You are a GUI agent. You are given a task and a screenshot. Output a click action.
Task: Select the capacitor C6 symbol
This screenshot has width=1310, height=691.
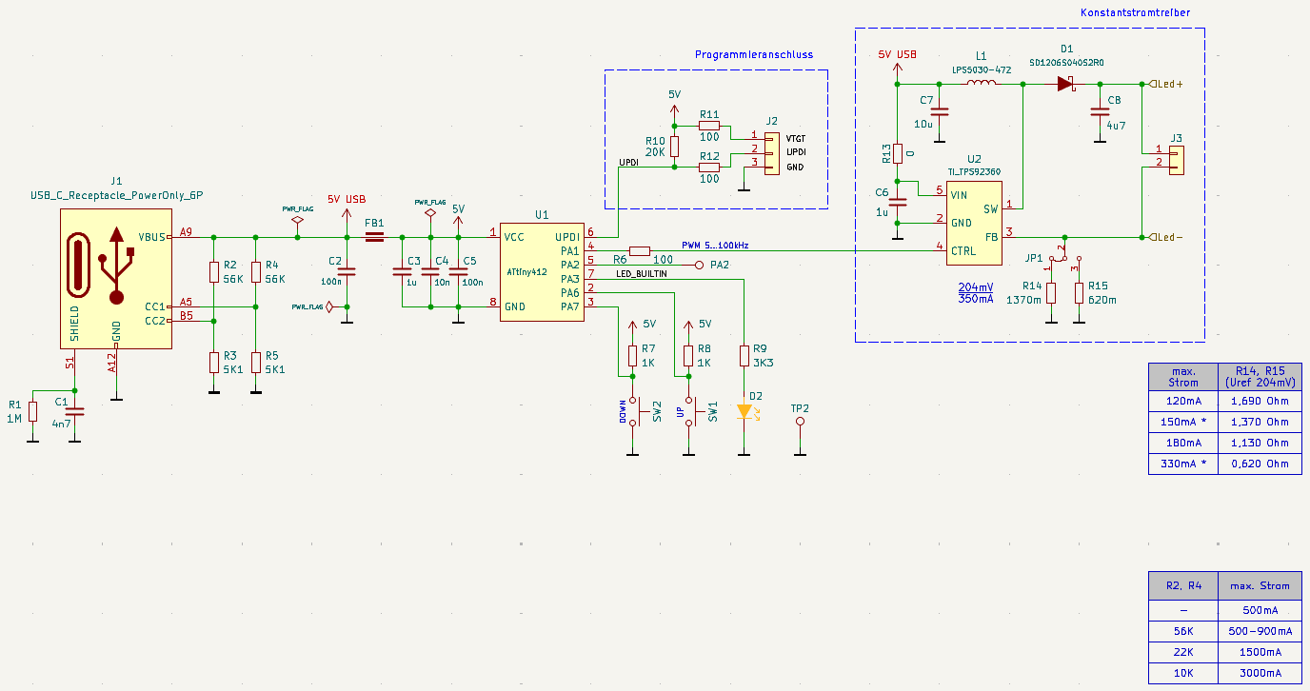[x=898, y=202]
